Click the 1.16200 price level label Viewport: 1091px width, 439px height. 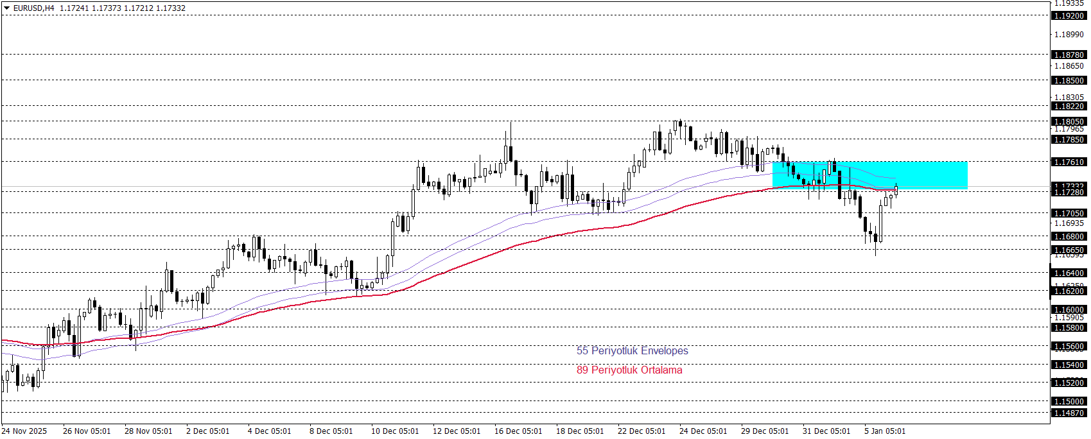(1069, 291)
